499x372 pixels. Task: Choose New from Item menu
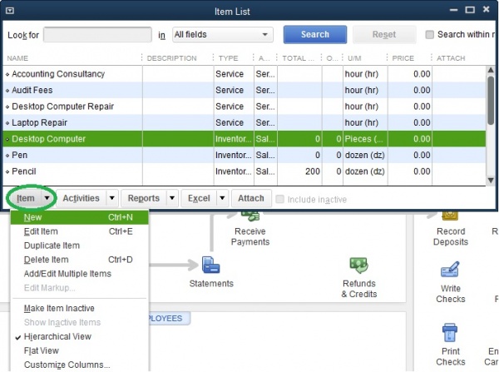pos(80,217)
